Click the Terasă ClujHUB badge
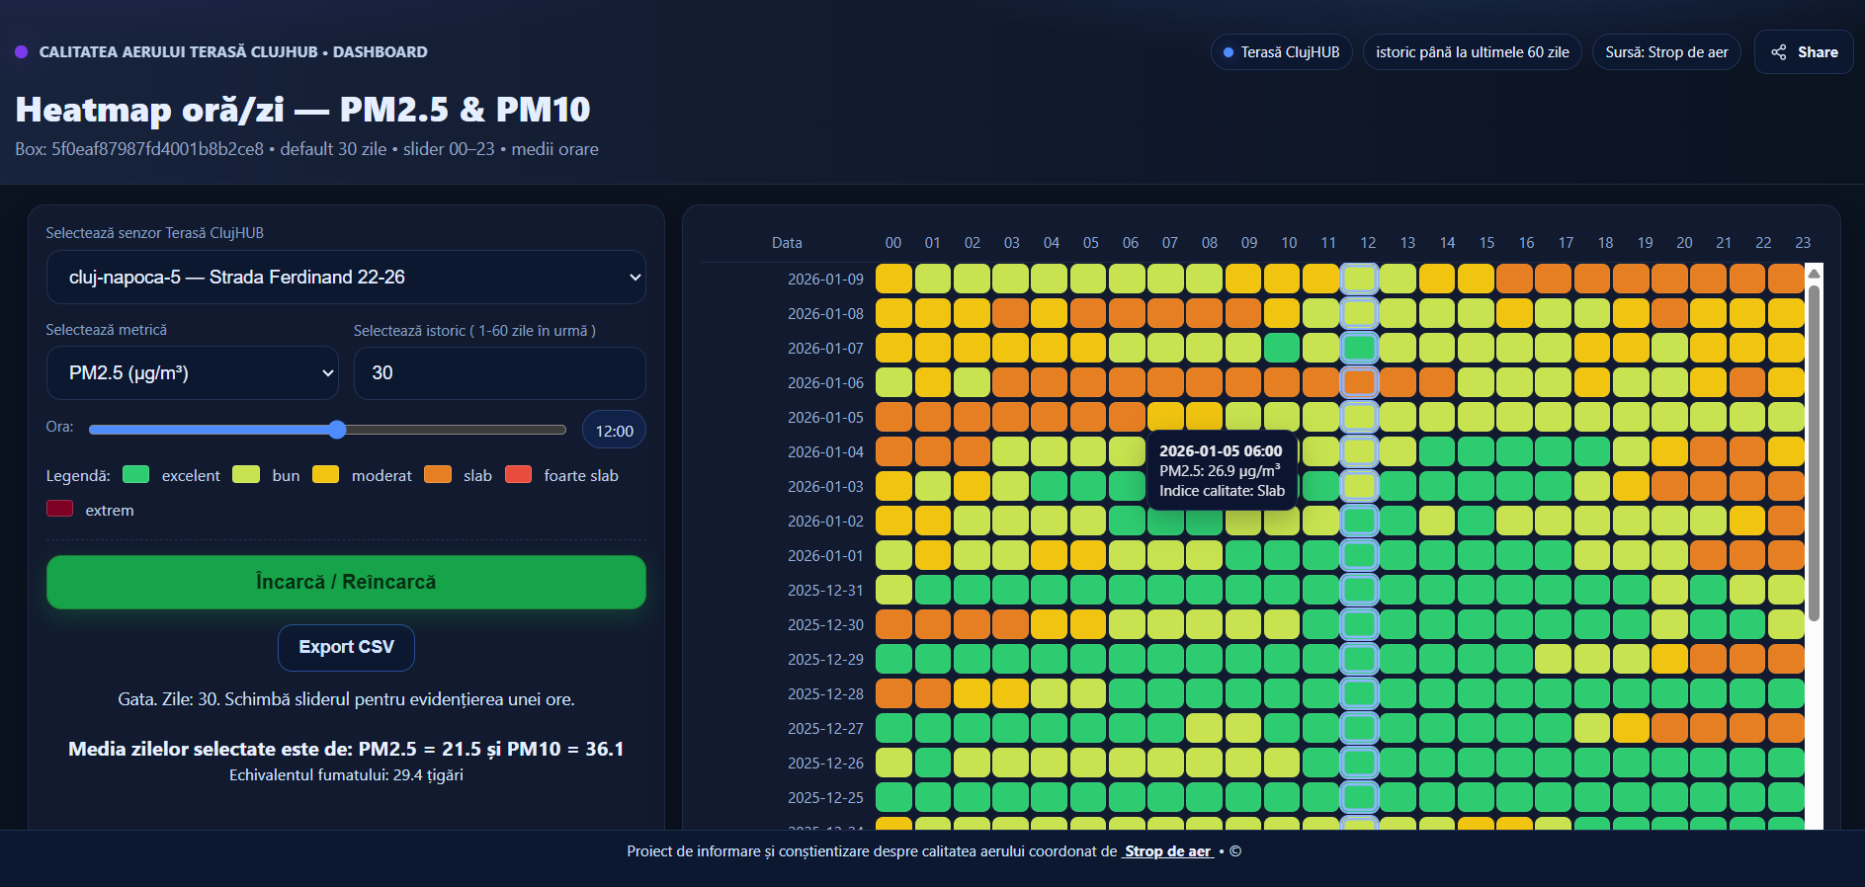Viewport: 1865px width, 887px height. point(1281,52)
